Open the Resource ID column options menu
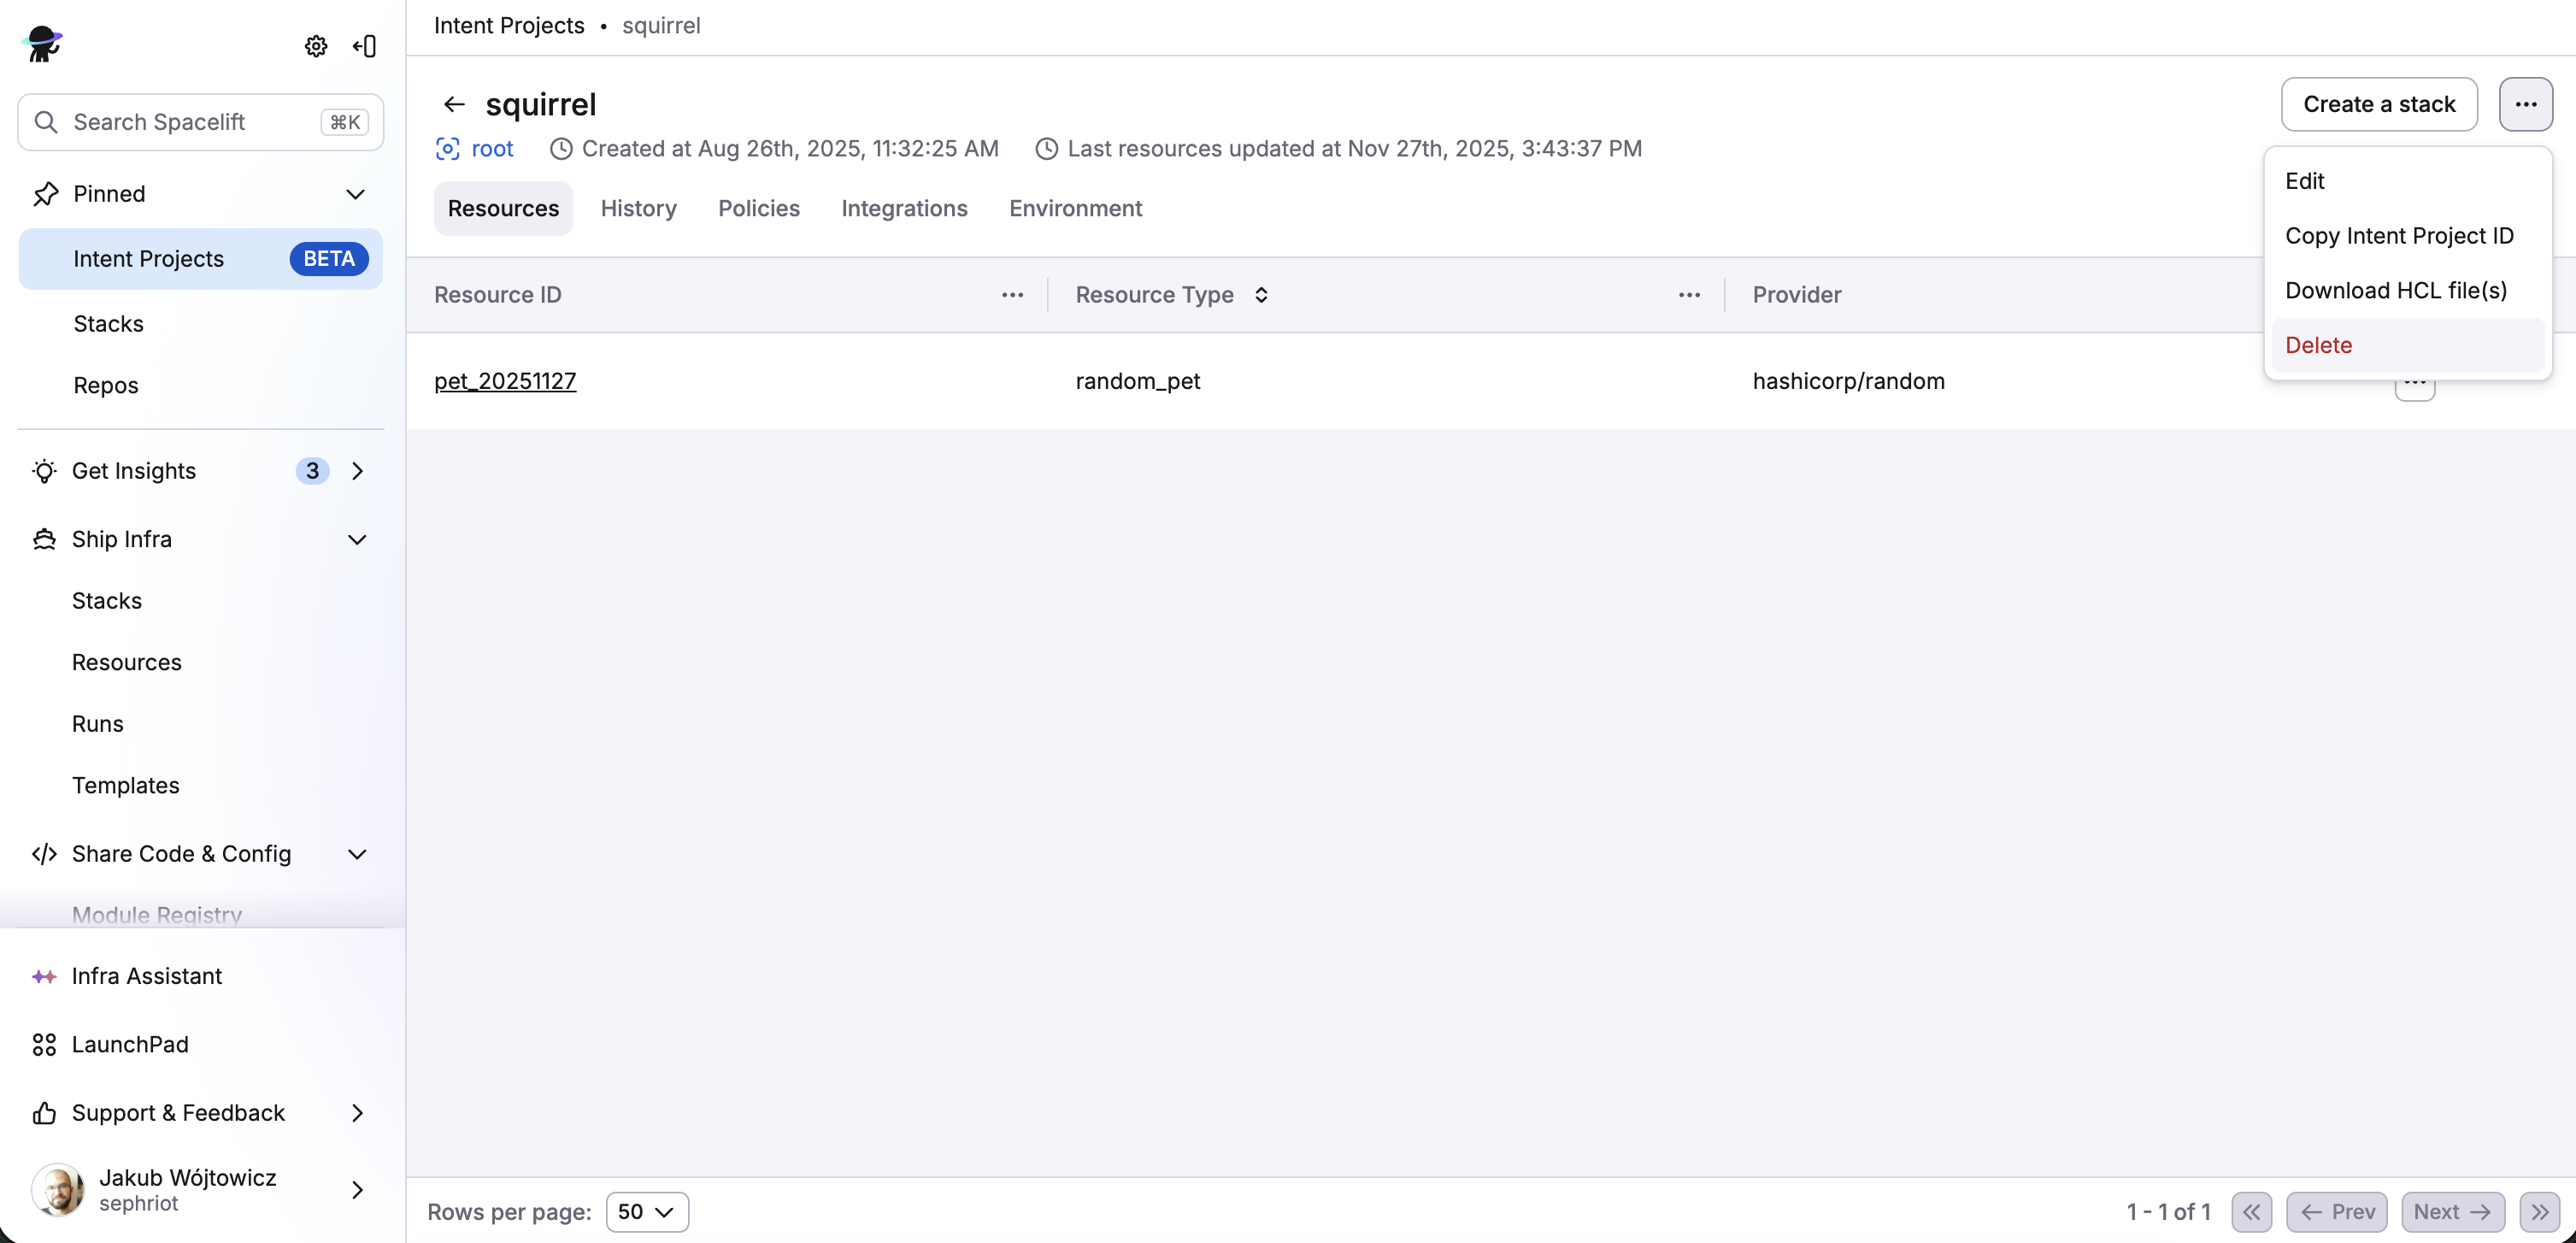This screenshot has height=1243, width=2576. (x=1012, y=294)
